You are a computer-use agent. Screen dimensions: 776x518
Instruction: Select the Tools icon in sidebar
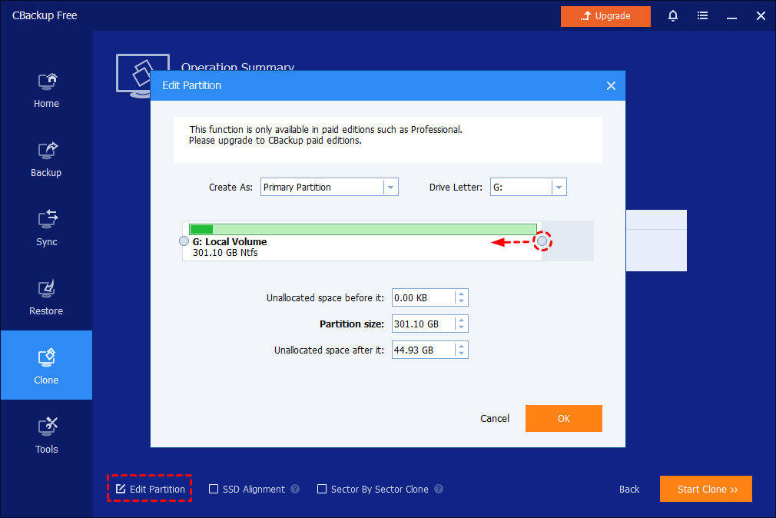click(46, 427)
